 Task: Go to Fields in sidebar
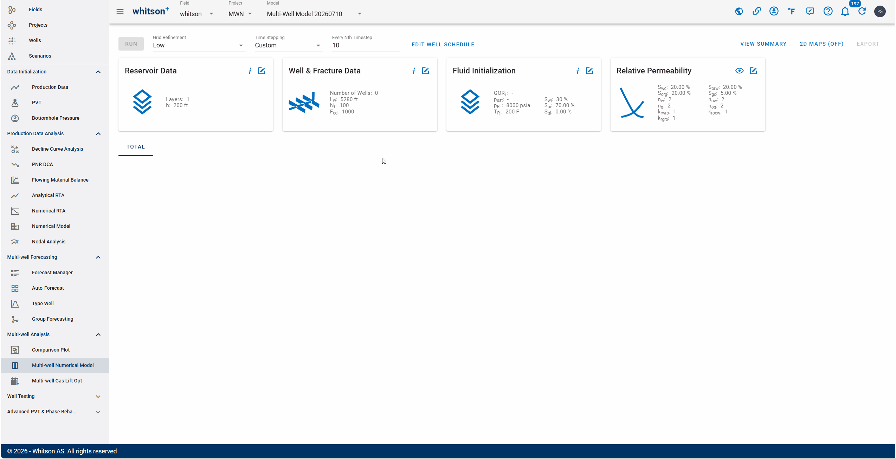[54, 9]
